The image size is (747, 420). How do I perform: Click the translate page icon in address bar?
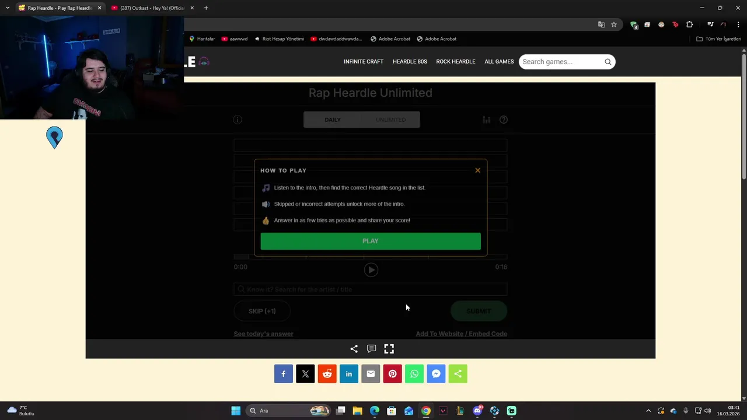tap(601, 24)
